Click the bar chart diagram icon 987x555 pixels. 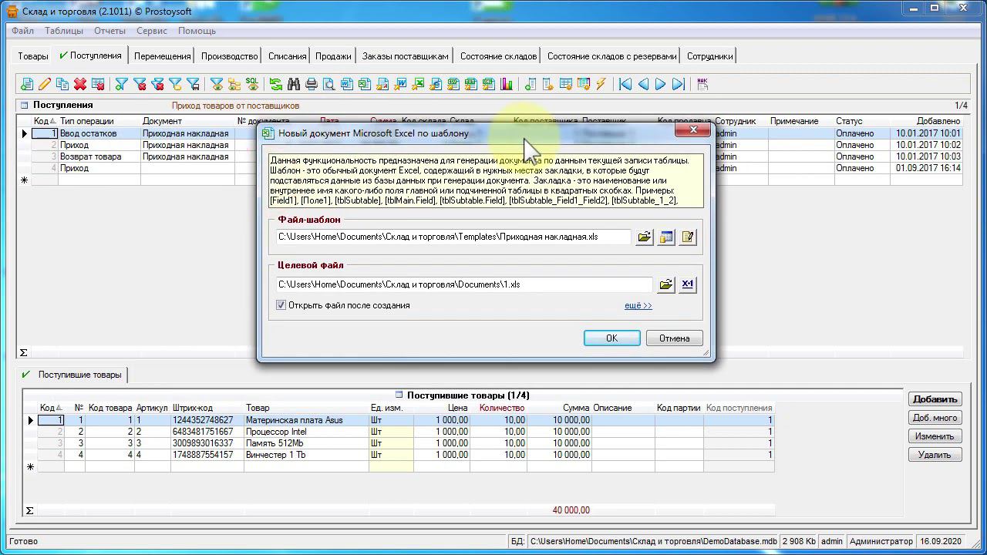click(507, 84)
